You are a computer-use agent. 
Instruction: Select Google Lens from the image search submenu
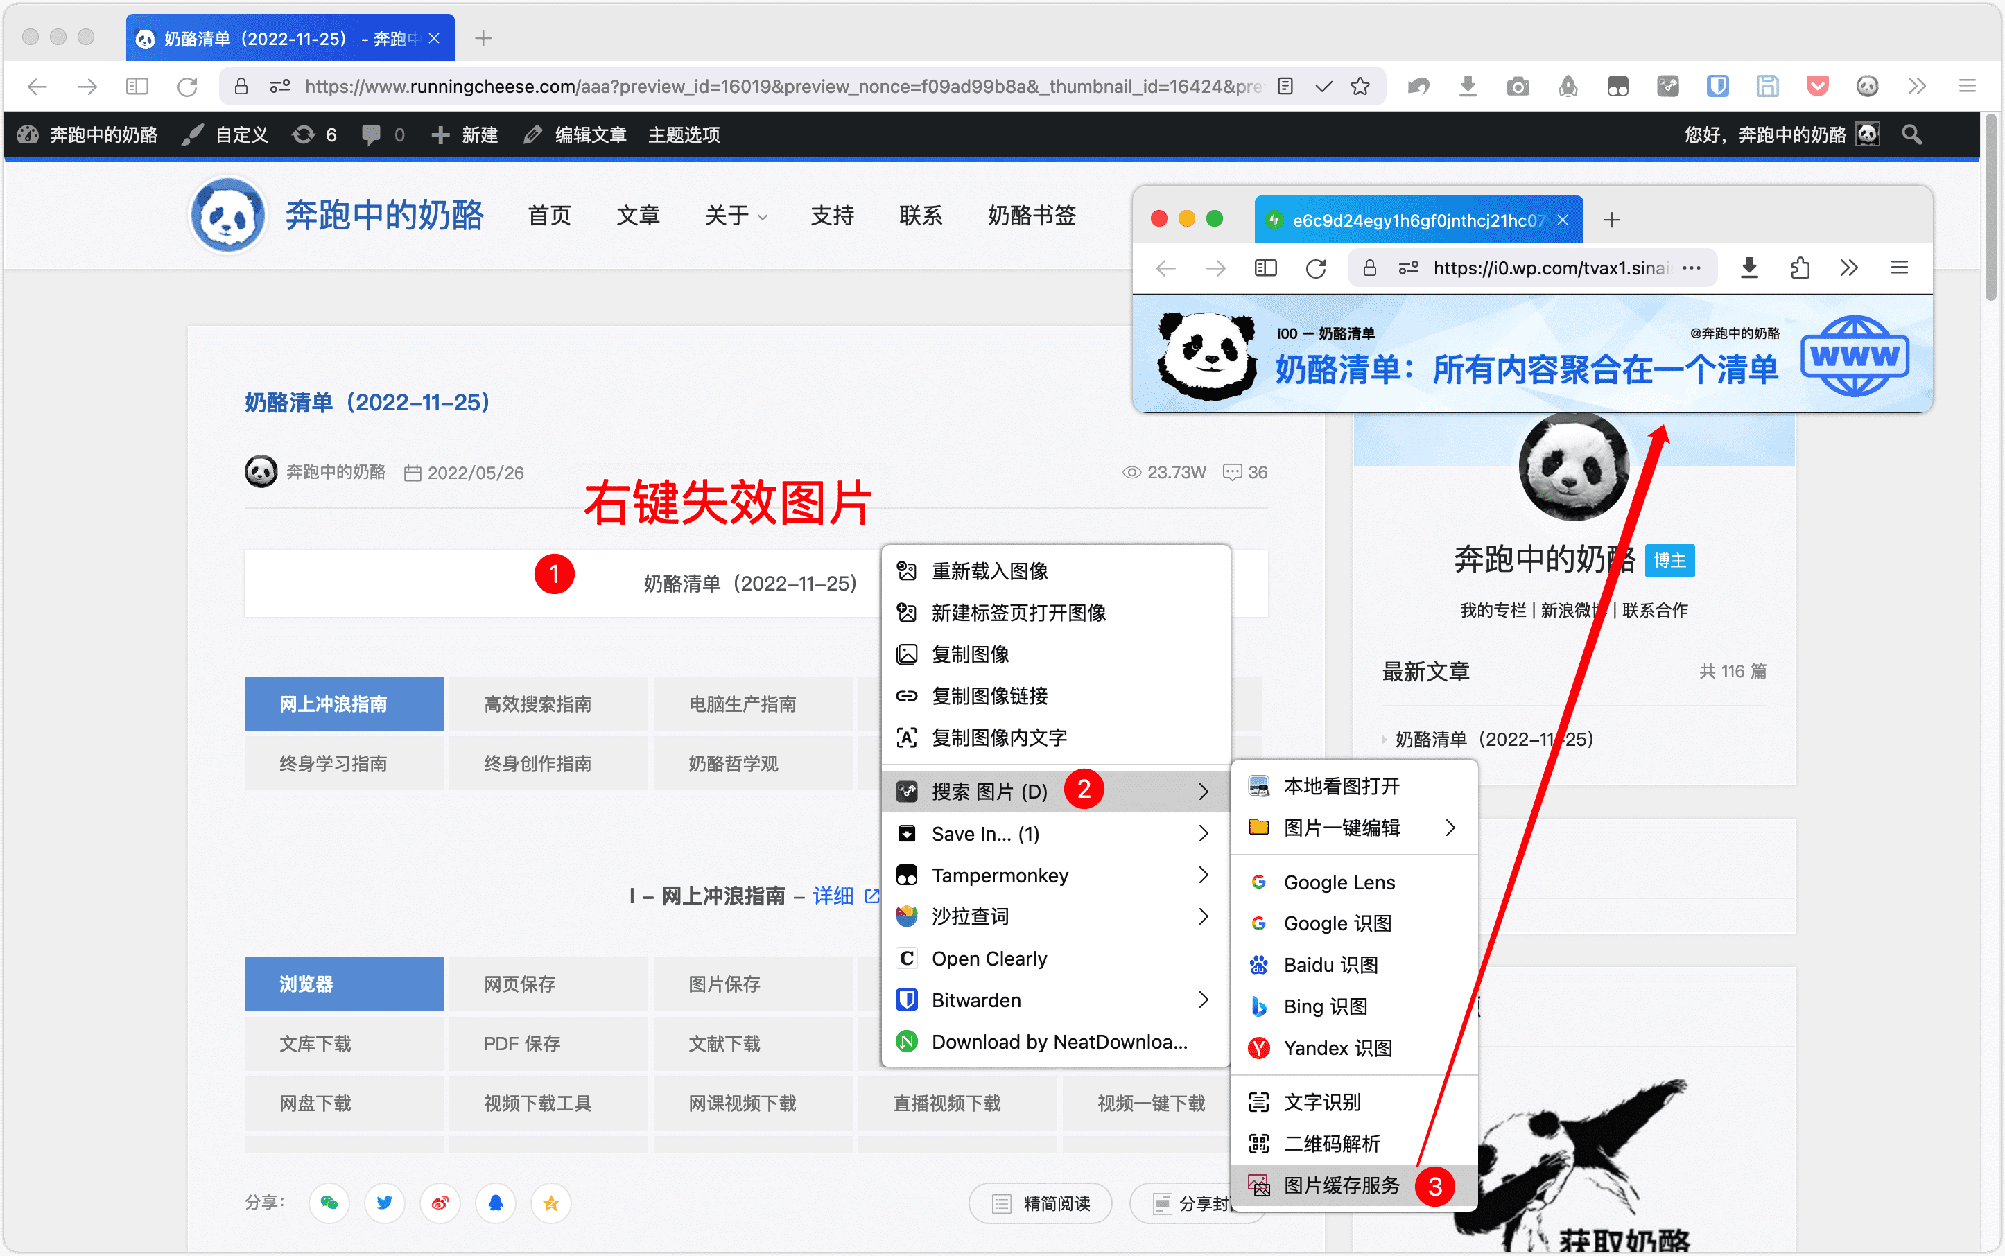coord(1338,882)
